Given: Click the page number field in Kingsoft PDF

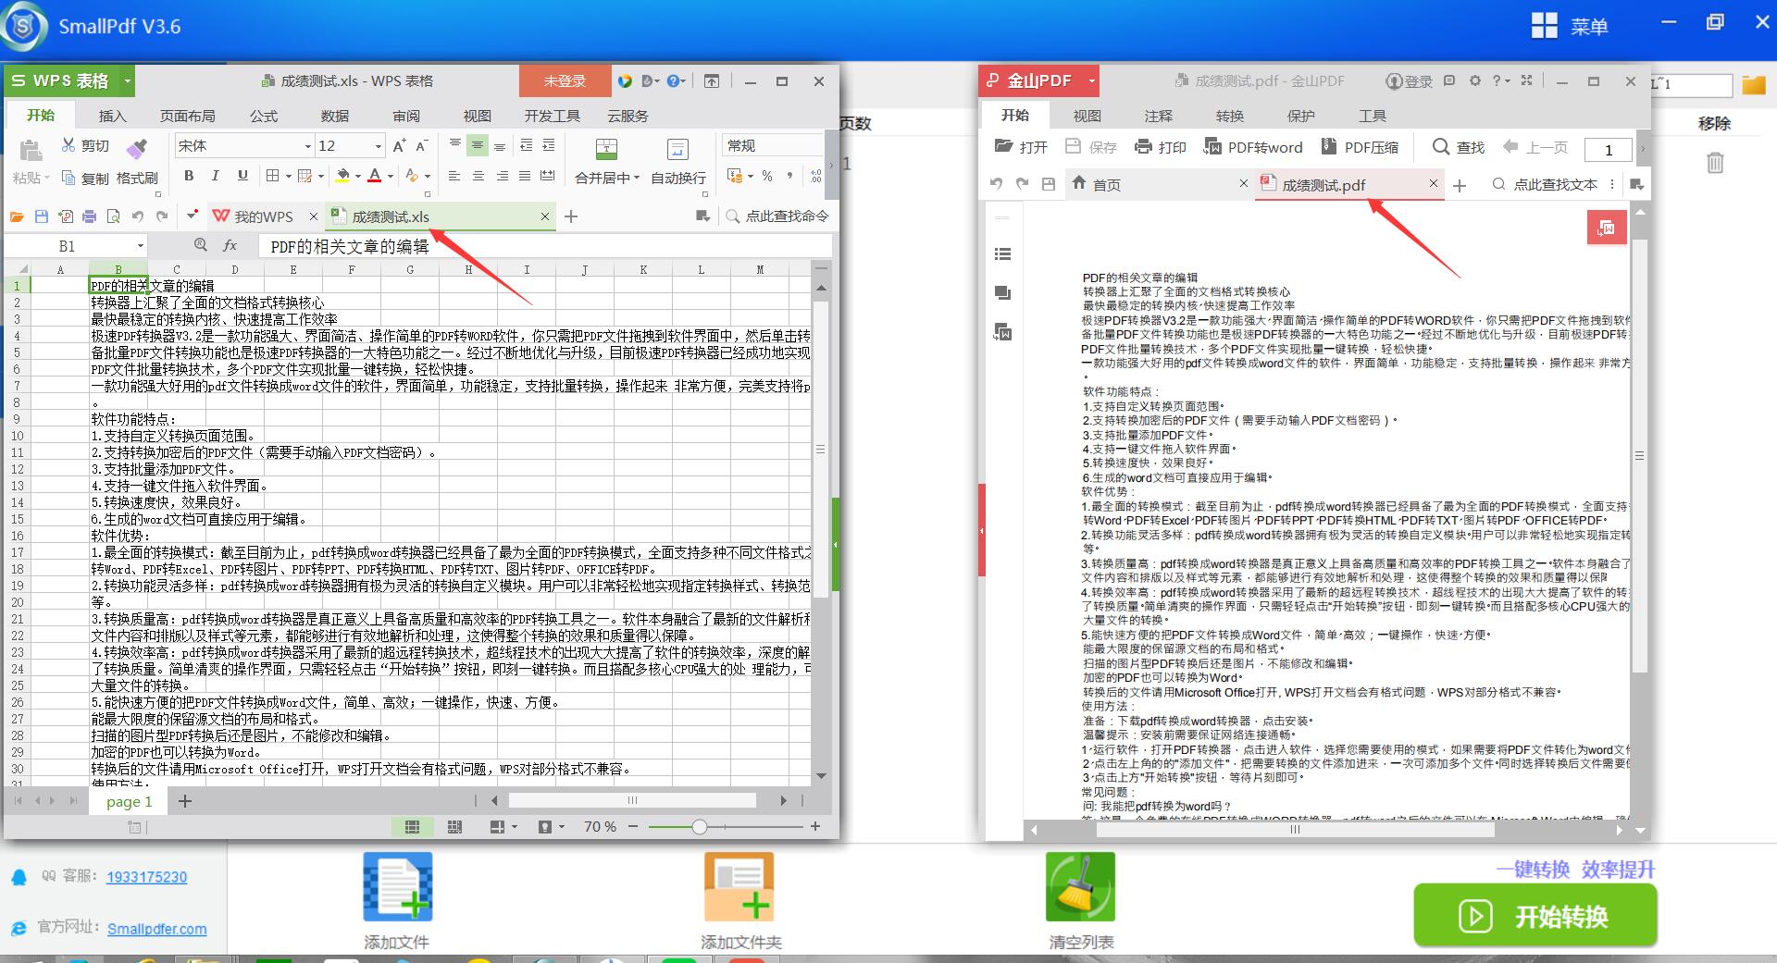Looking at the screenshot, I should [x=1609, y=149].
